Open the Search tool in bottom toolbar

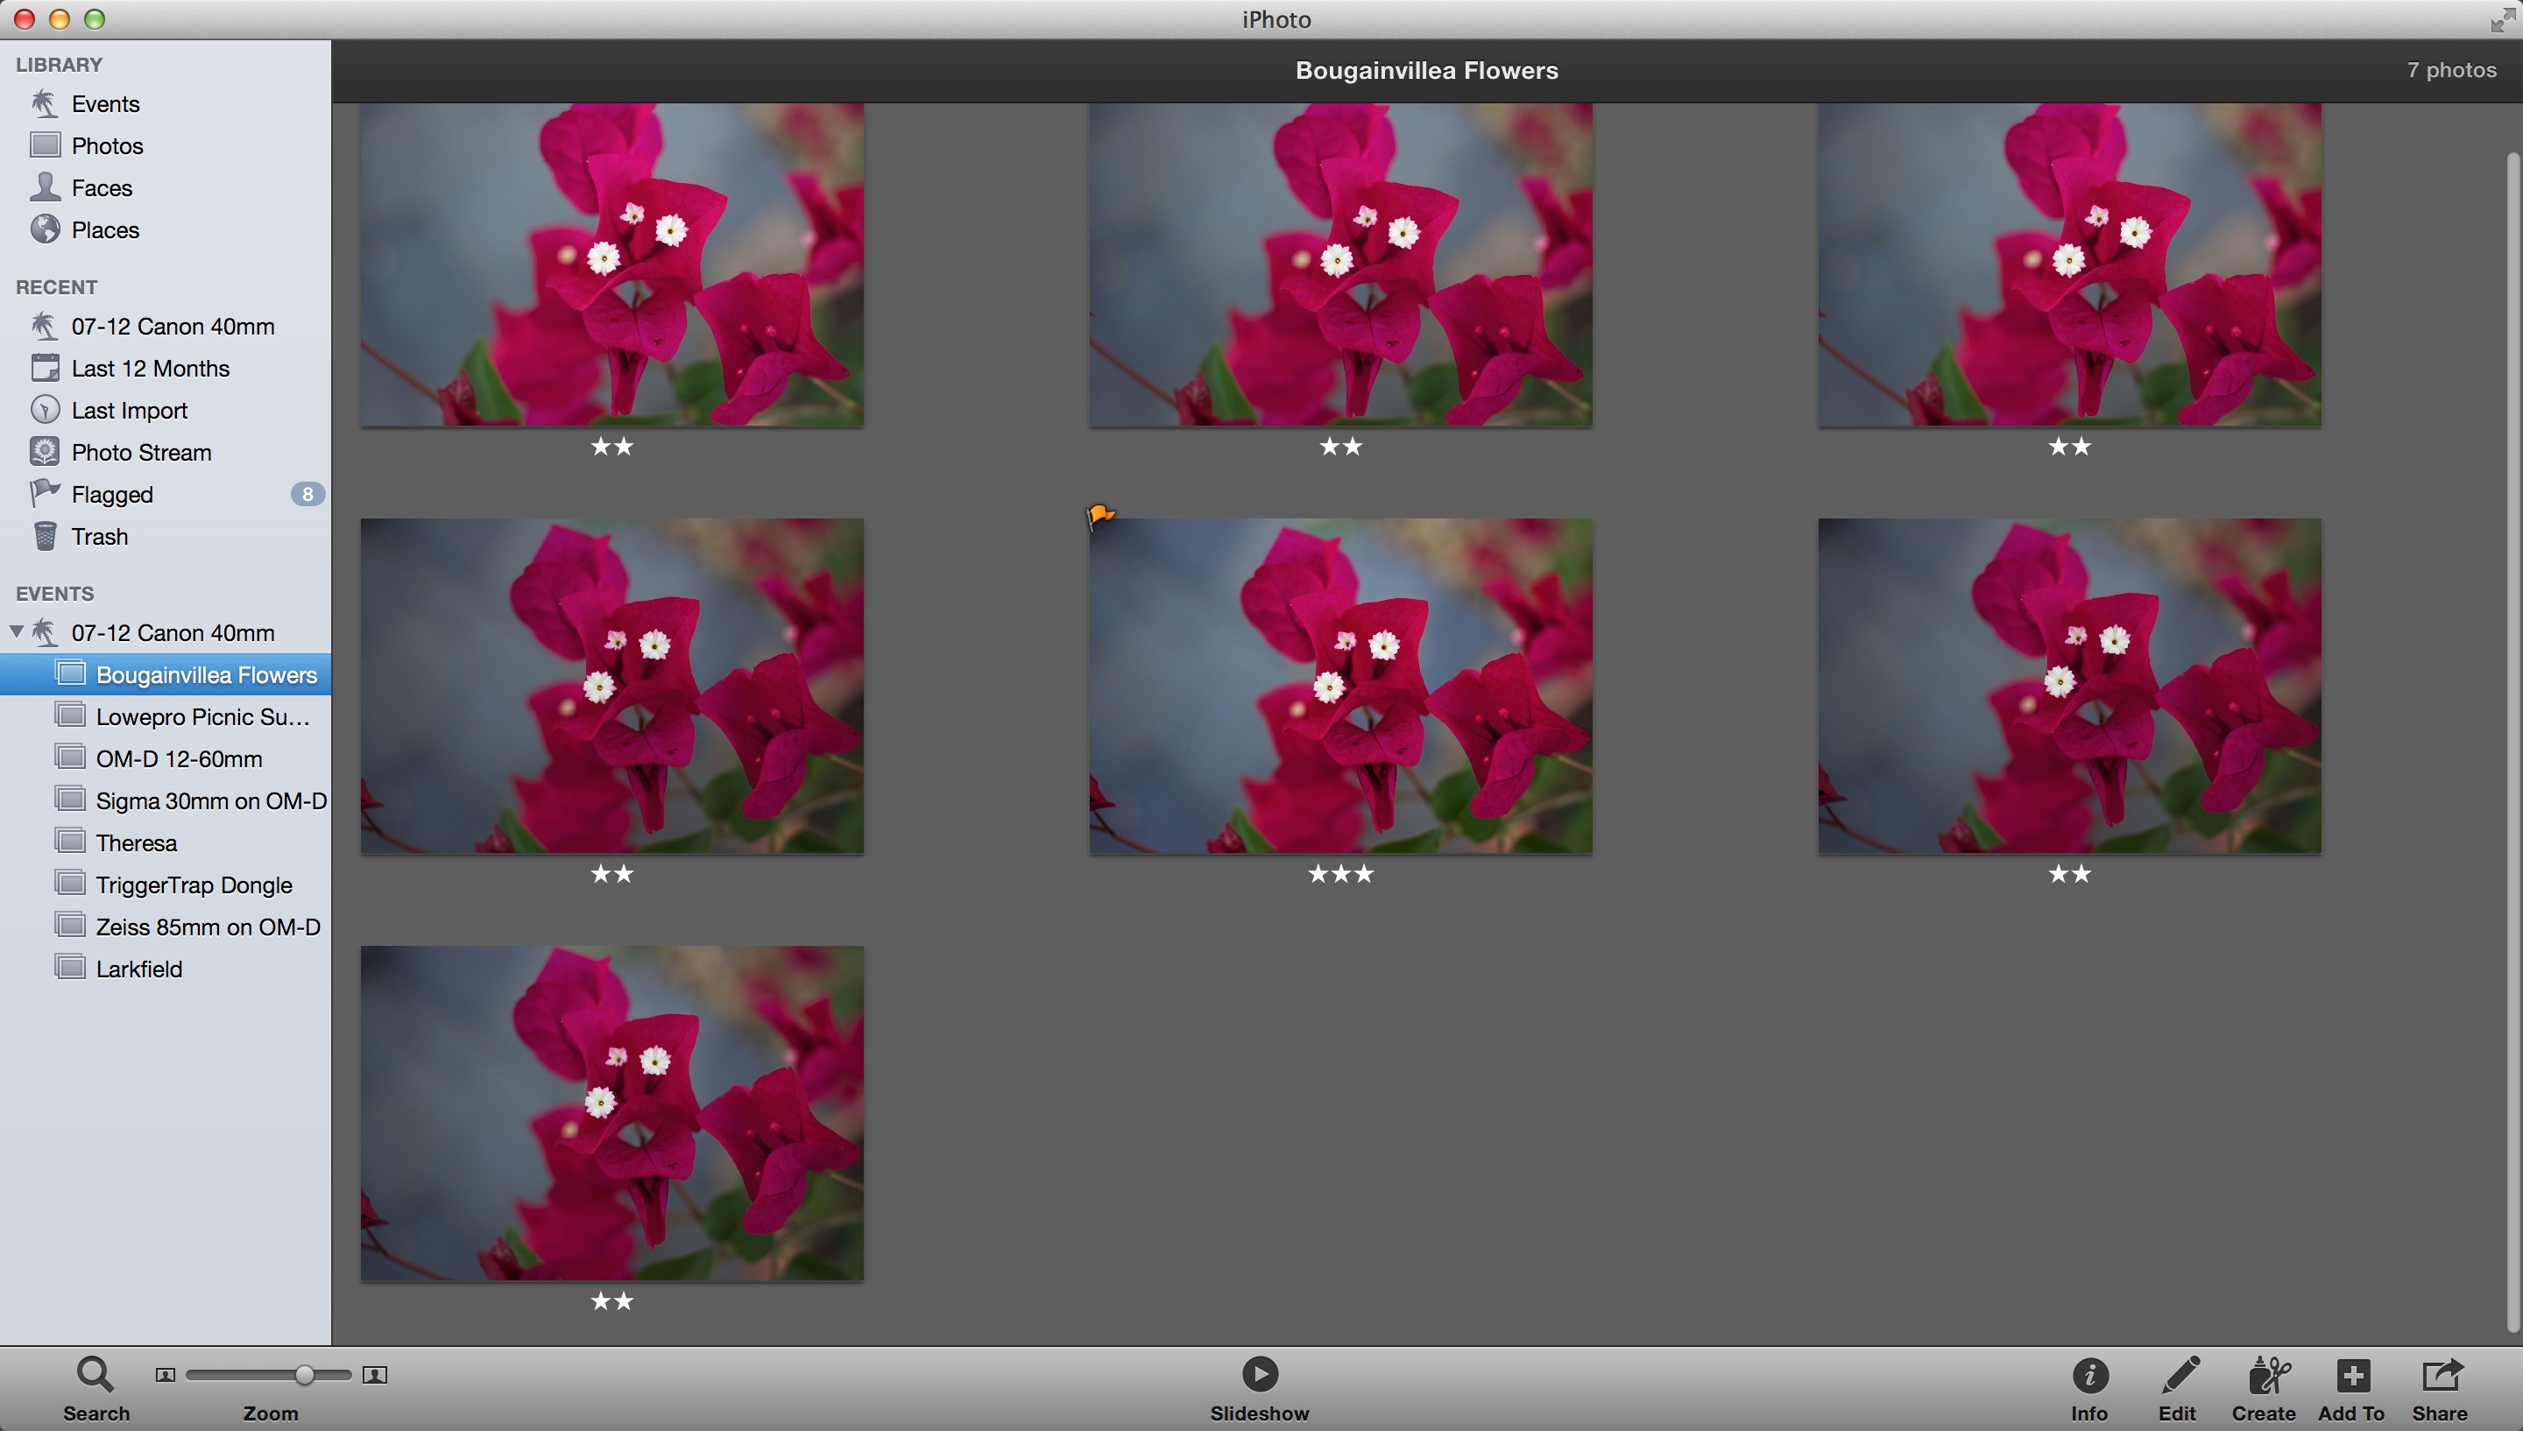(95, 1374)
